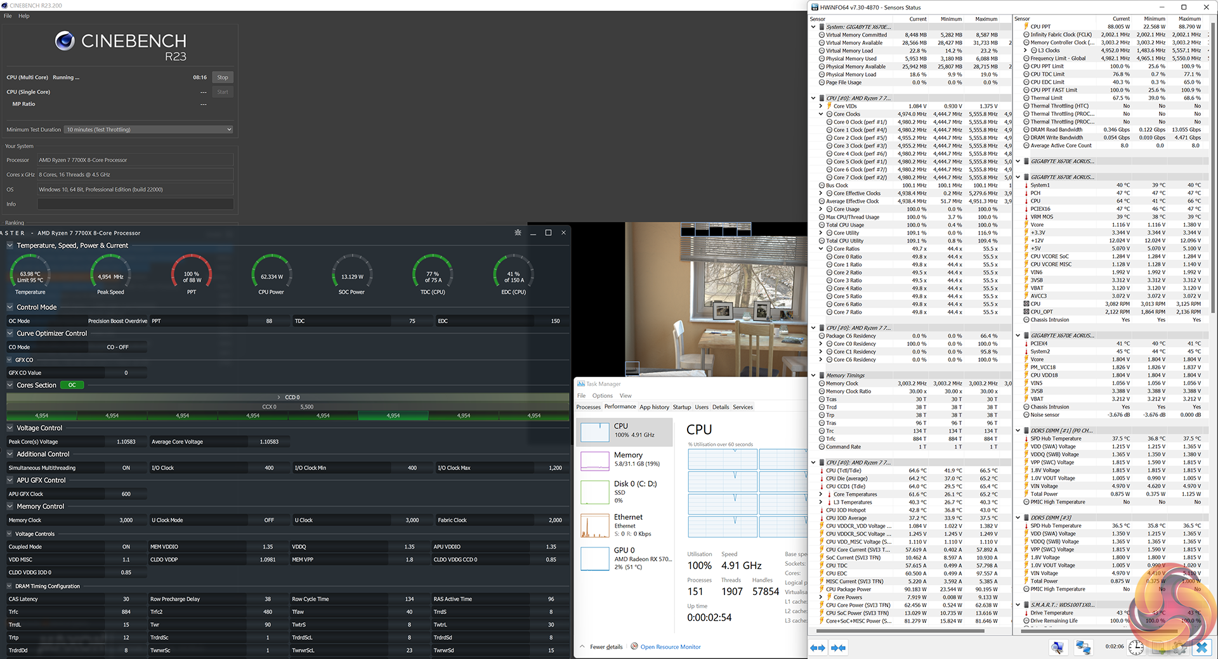The width and height of the screenshot is (1218, 659).
Task: Open the HWiNFO network monitors icon
Action: (1083, 647)
